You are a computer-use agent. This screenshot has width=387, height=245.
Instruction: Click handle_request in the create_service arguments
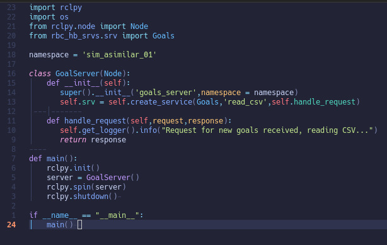pyautogui.click(x=325, y=102)
